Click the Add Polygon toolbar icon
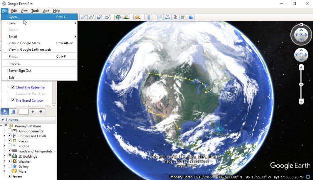This screenshot has height=180, width=313. 83,17
